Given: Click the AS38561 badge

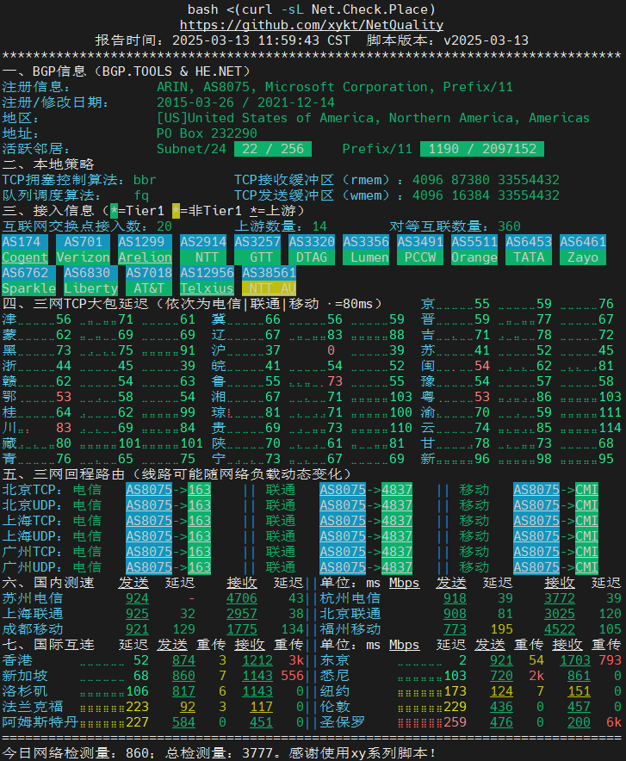Looking at the screenshot, I should 270,273.
